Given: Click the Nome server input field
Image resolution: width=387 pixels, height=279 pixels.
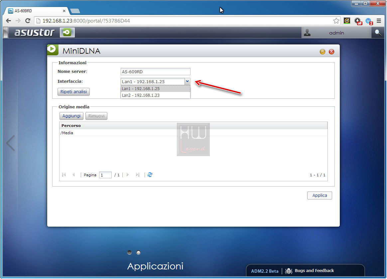Looking at the screenshot, I should point(156,72).
